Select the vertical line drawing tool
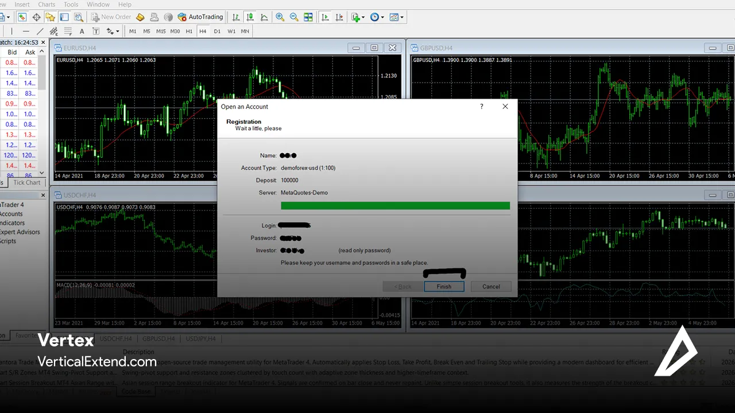The width and height of the screenshot is (735, 413). 12,31
